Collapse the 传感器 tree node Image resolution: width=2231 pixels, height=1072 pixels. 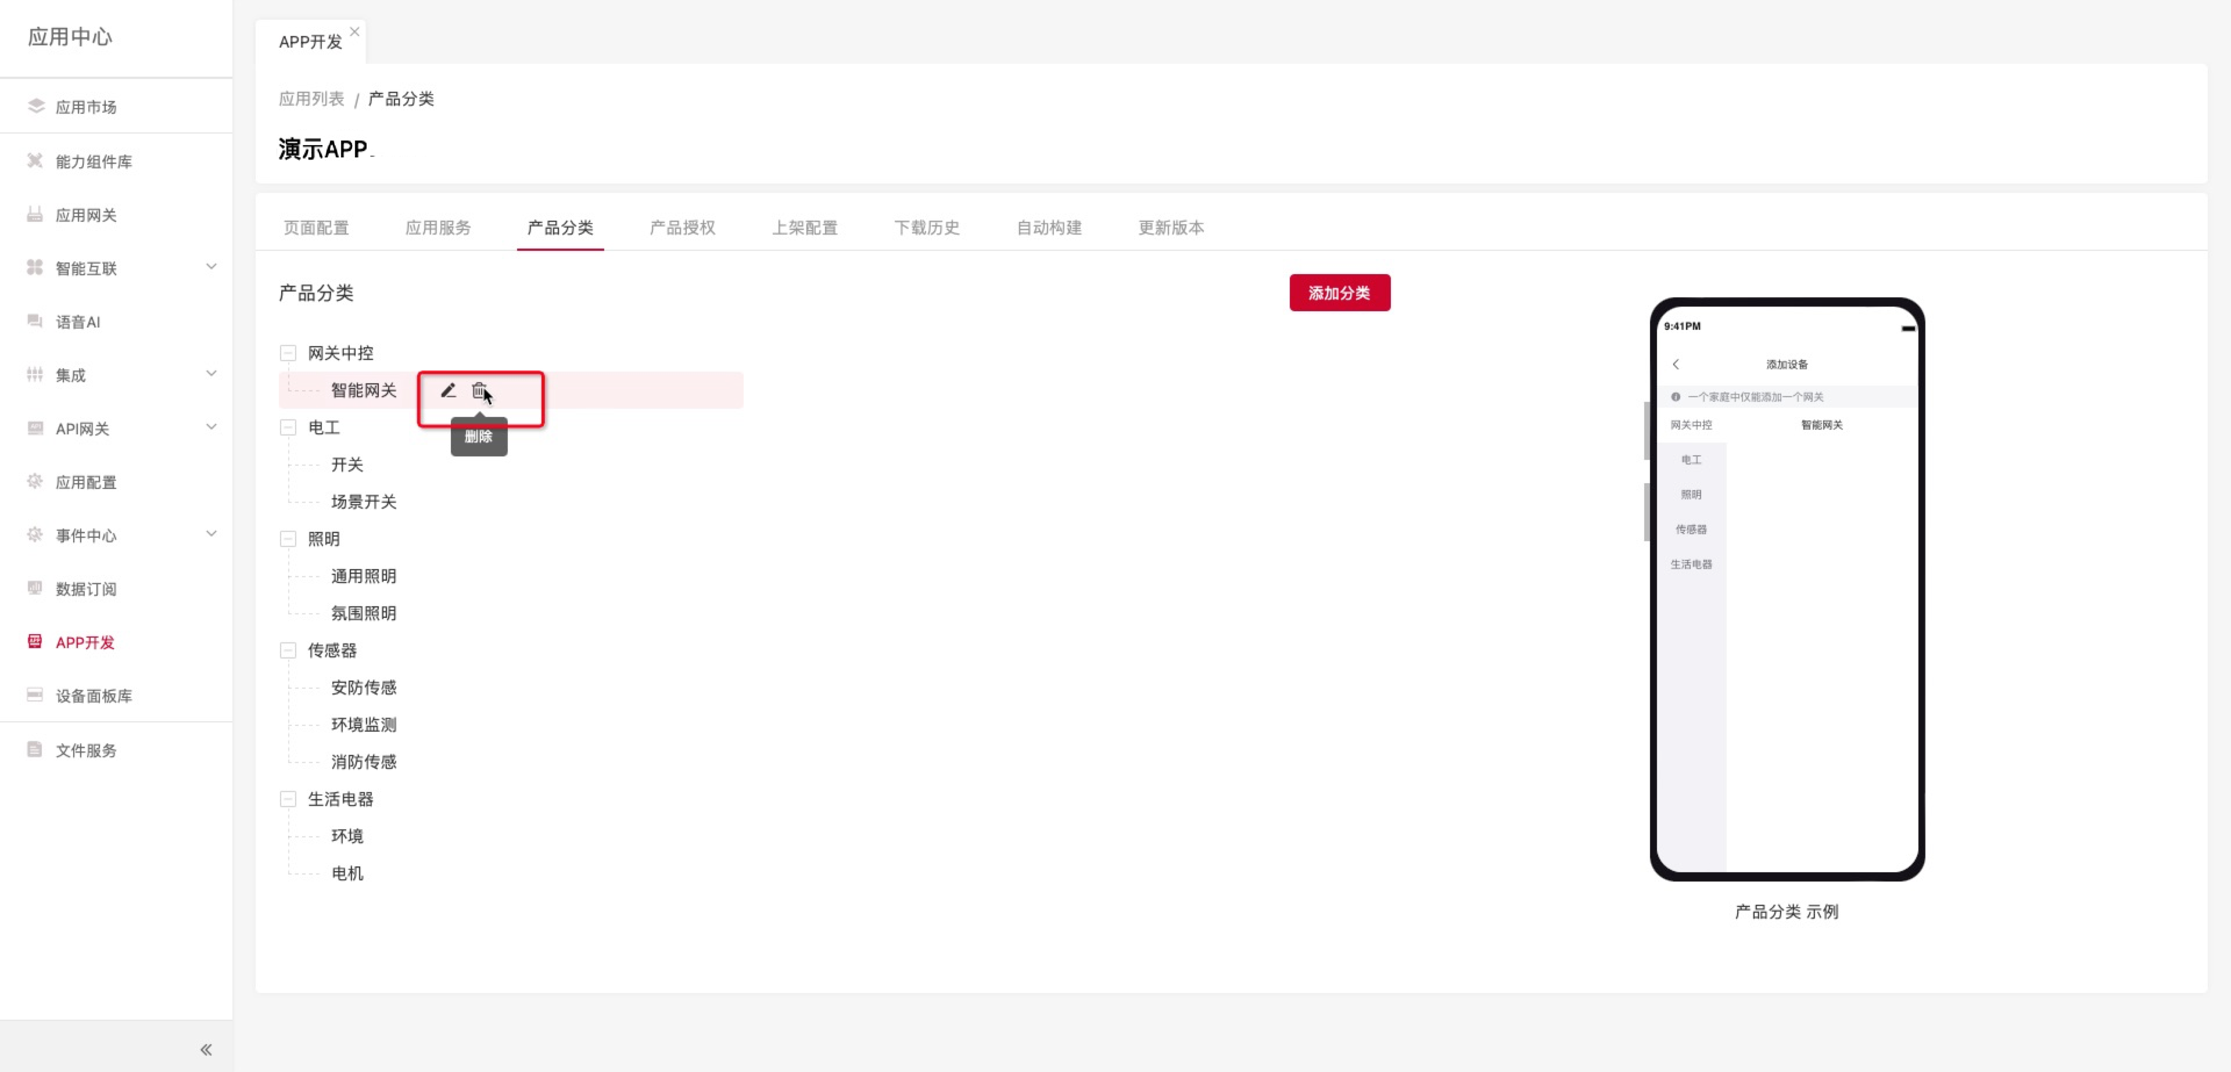[288, 650]
